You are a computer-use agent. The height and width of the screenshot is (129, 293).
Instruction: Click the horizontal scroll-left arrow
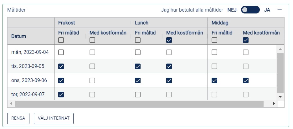tap(11, 103)
